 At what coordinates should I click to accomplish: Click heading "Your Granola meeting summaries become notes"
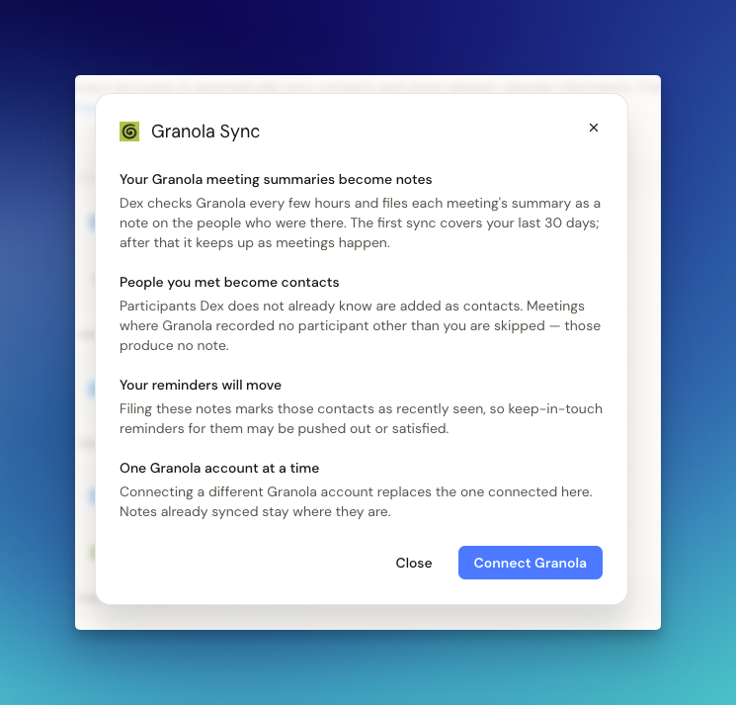point(276,179)
